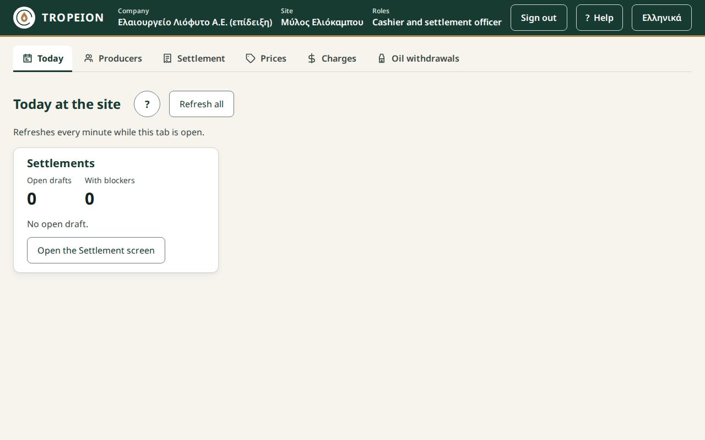Click the Settlements card title

pyautogui.click(x=61, y=163)
